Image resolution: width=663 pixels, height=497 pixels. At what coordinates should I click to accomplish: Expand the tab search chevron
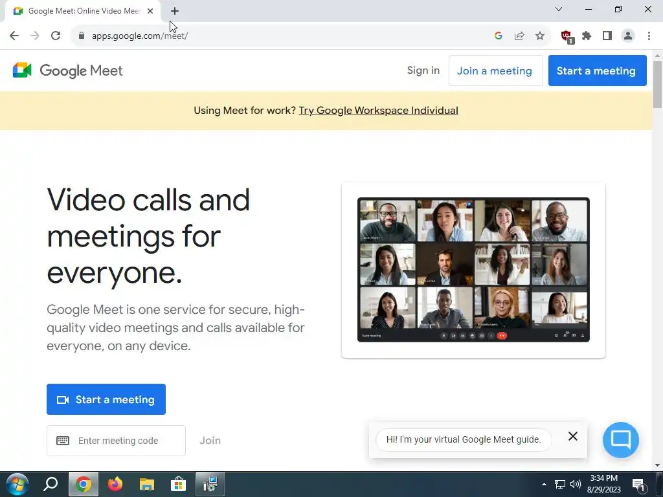pyautogui.click(x=559, y=9)
